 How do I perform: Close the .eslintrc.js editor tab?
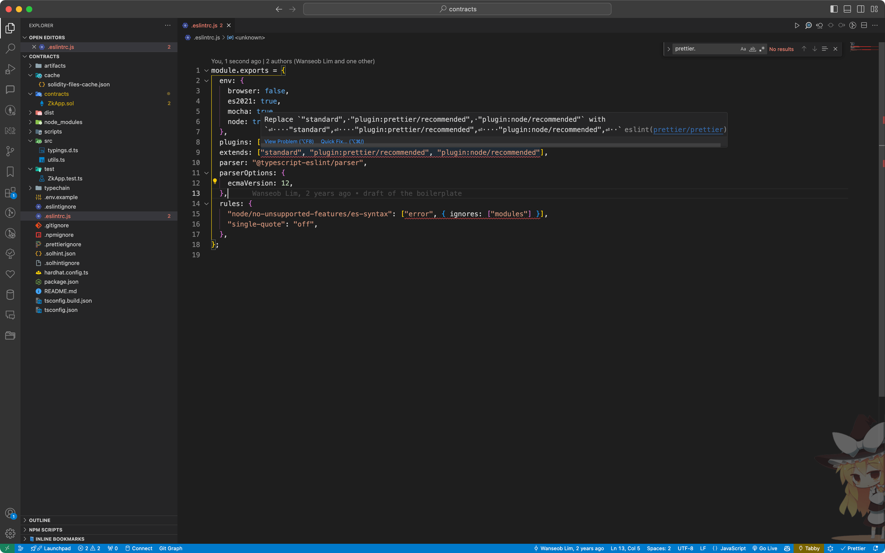point(229,25)
